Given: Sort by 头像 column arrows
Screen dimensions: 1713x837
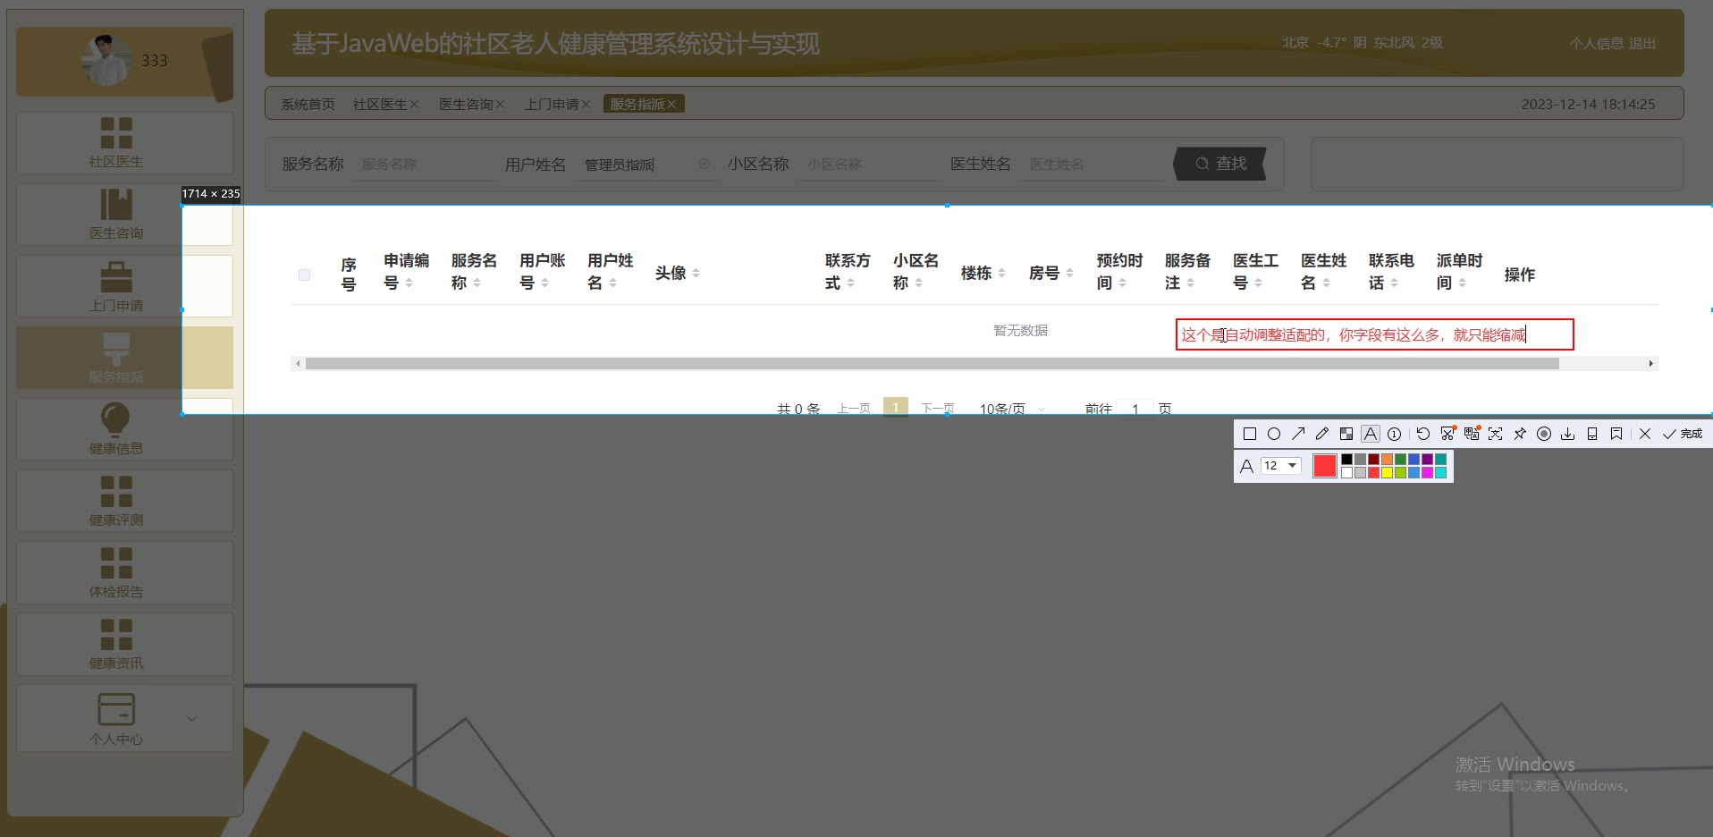Looking at the screenshot, I should pyautogui.click(x=696, y=274).
